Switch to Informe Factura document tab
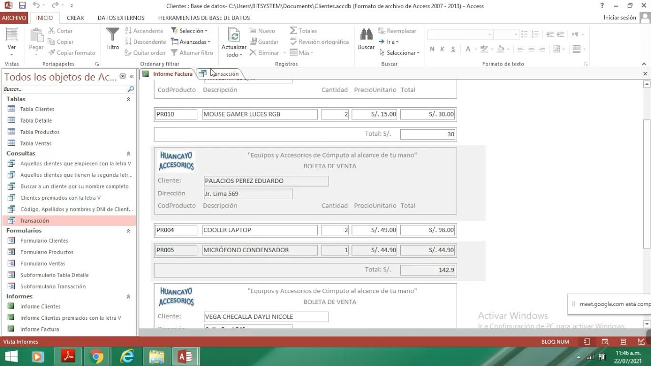The height and width of the screenshot is (366, 651). [x=168, y=74]
